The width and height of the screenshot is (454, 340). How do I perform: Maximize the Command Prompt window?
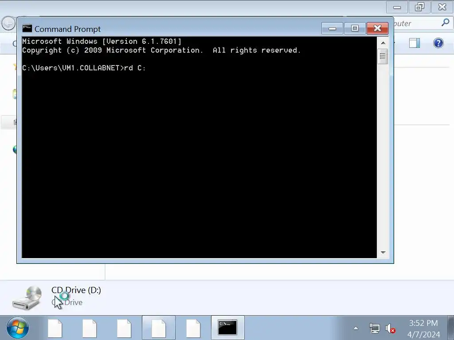(x=355, y=28)
